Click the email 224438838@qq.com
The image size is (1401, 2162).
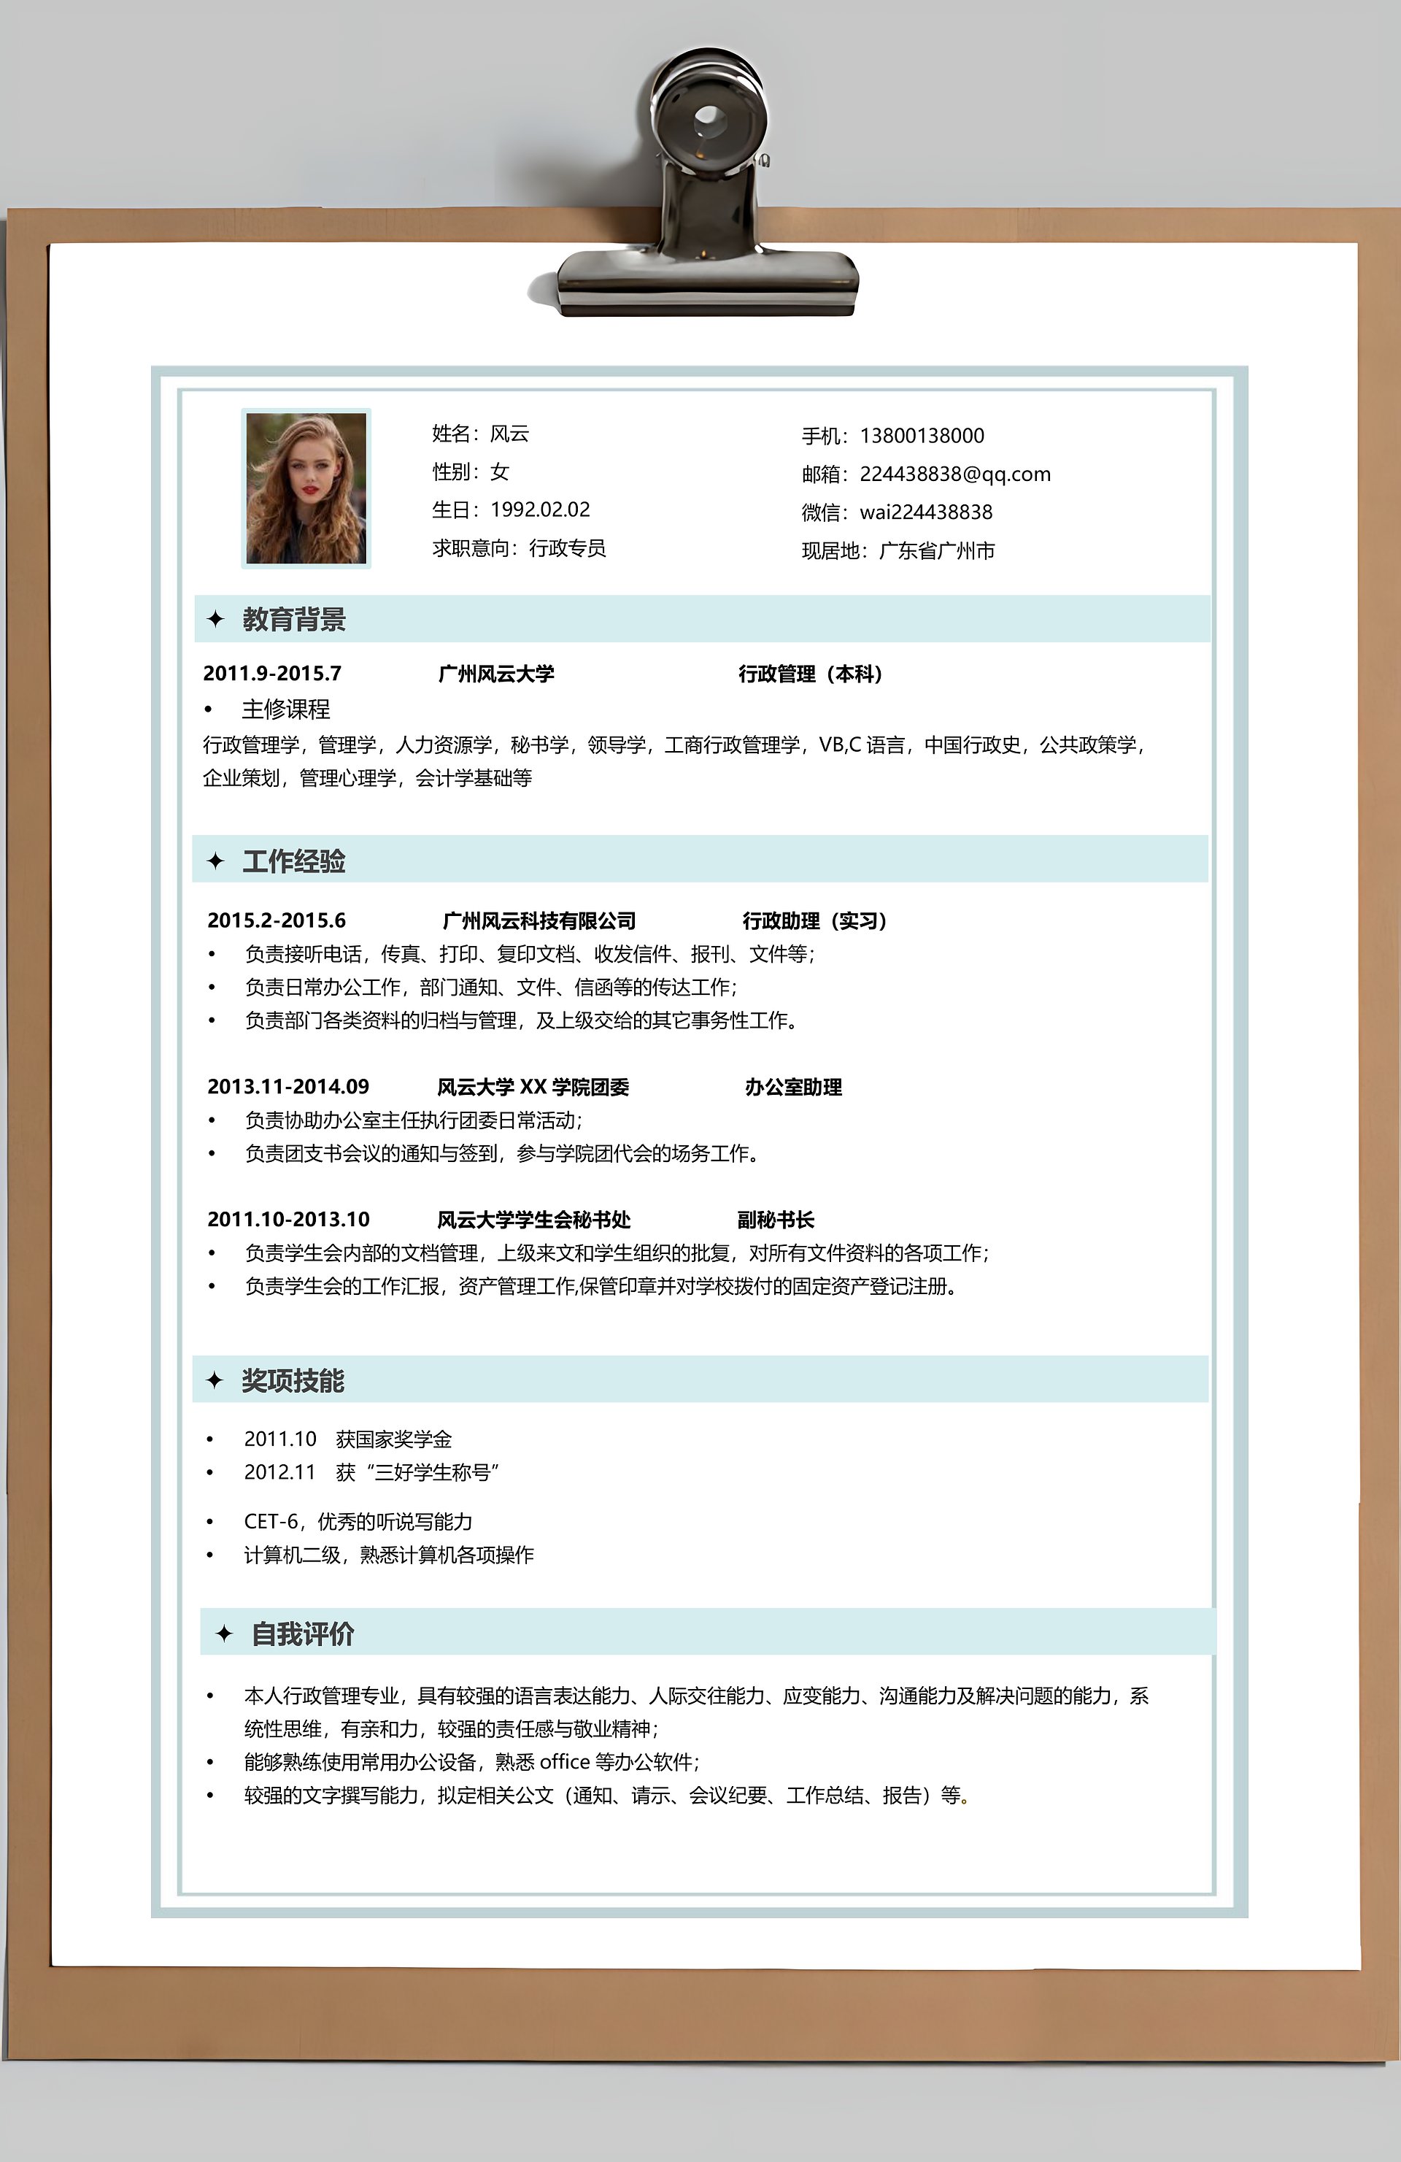click(954, 474)
